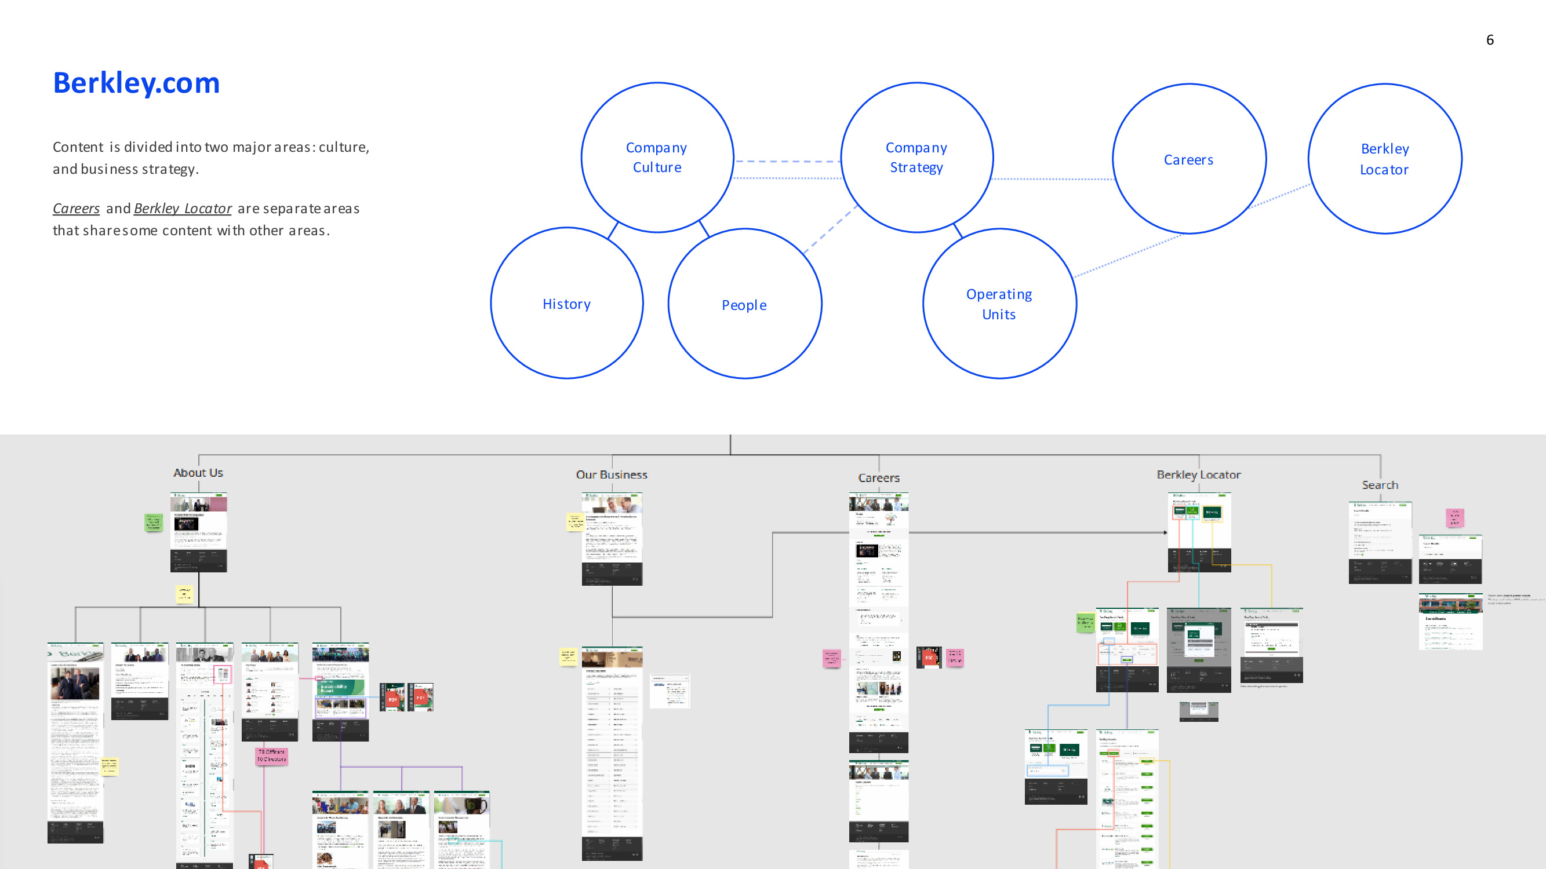This screenshot has width=1546, height=869.
Task: Click the slide page number 6
Action: pyautogui.click(x=1490, y=40)
